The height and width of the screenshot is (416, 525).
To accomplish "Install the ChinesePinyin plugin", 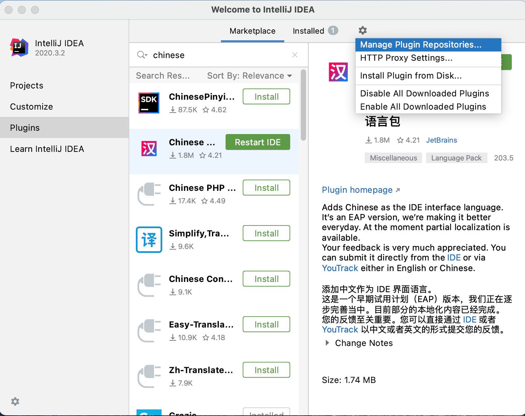I will coord(266,96).
